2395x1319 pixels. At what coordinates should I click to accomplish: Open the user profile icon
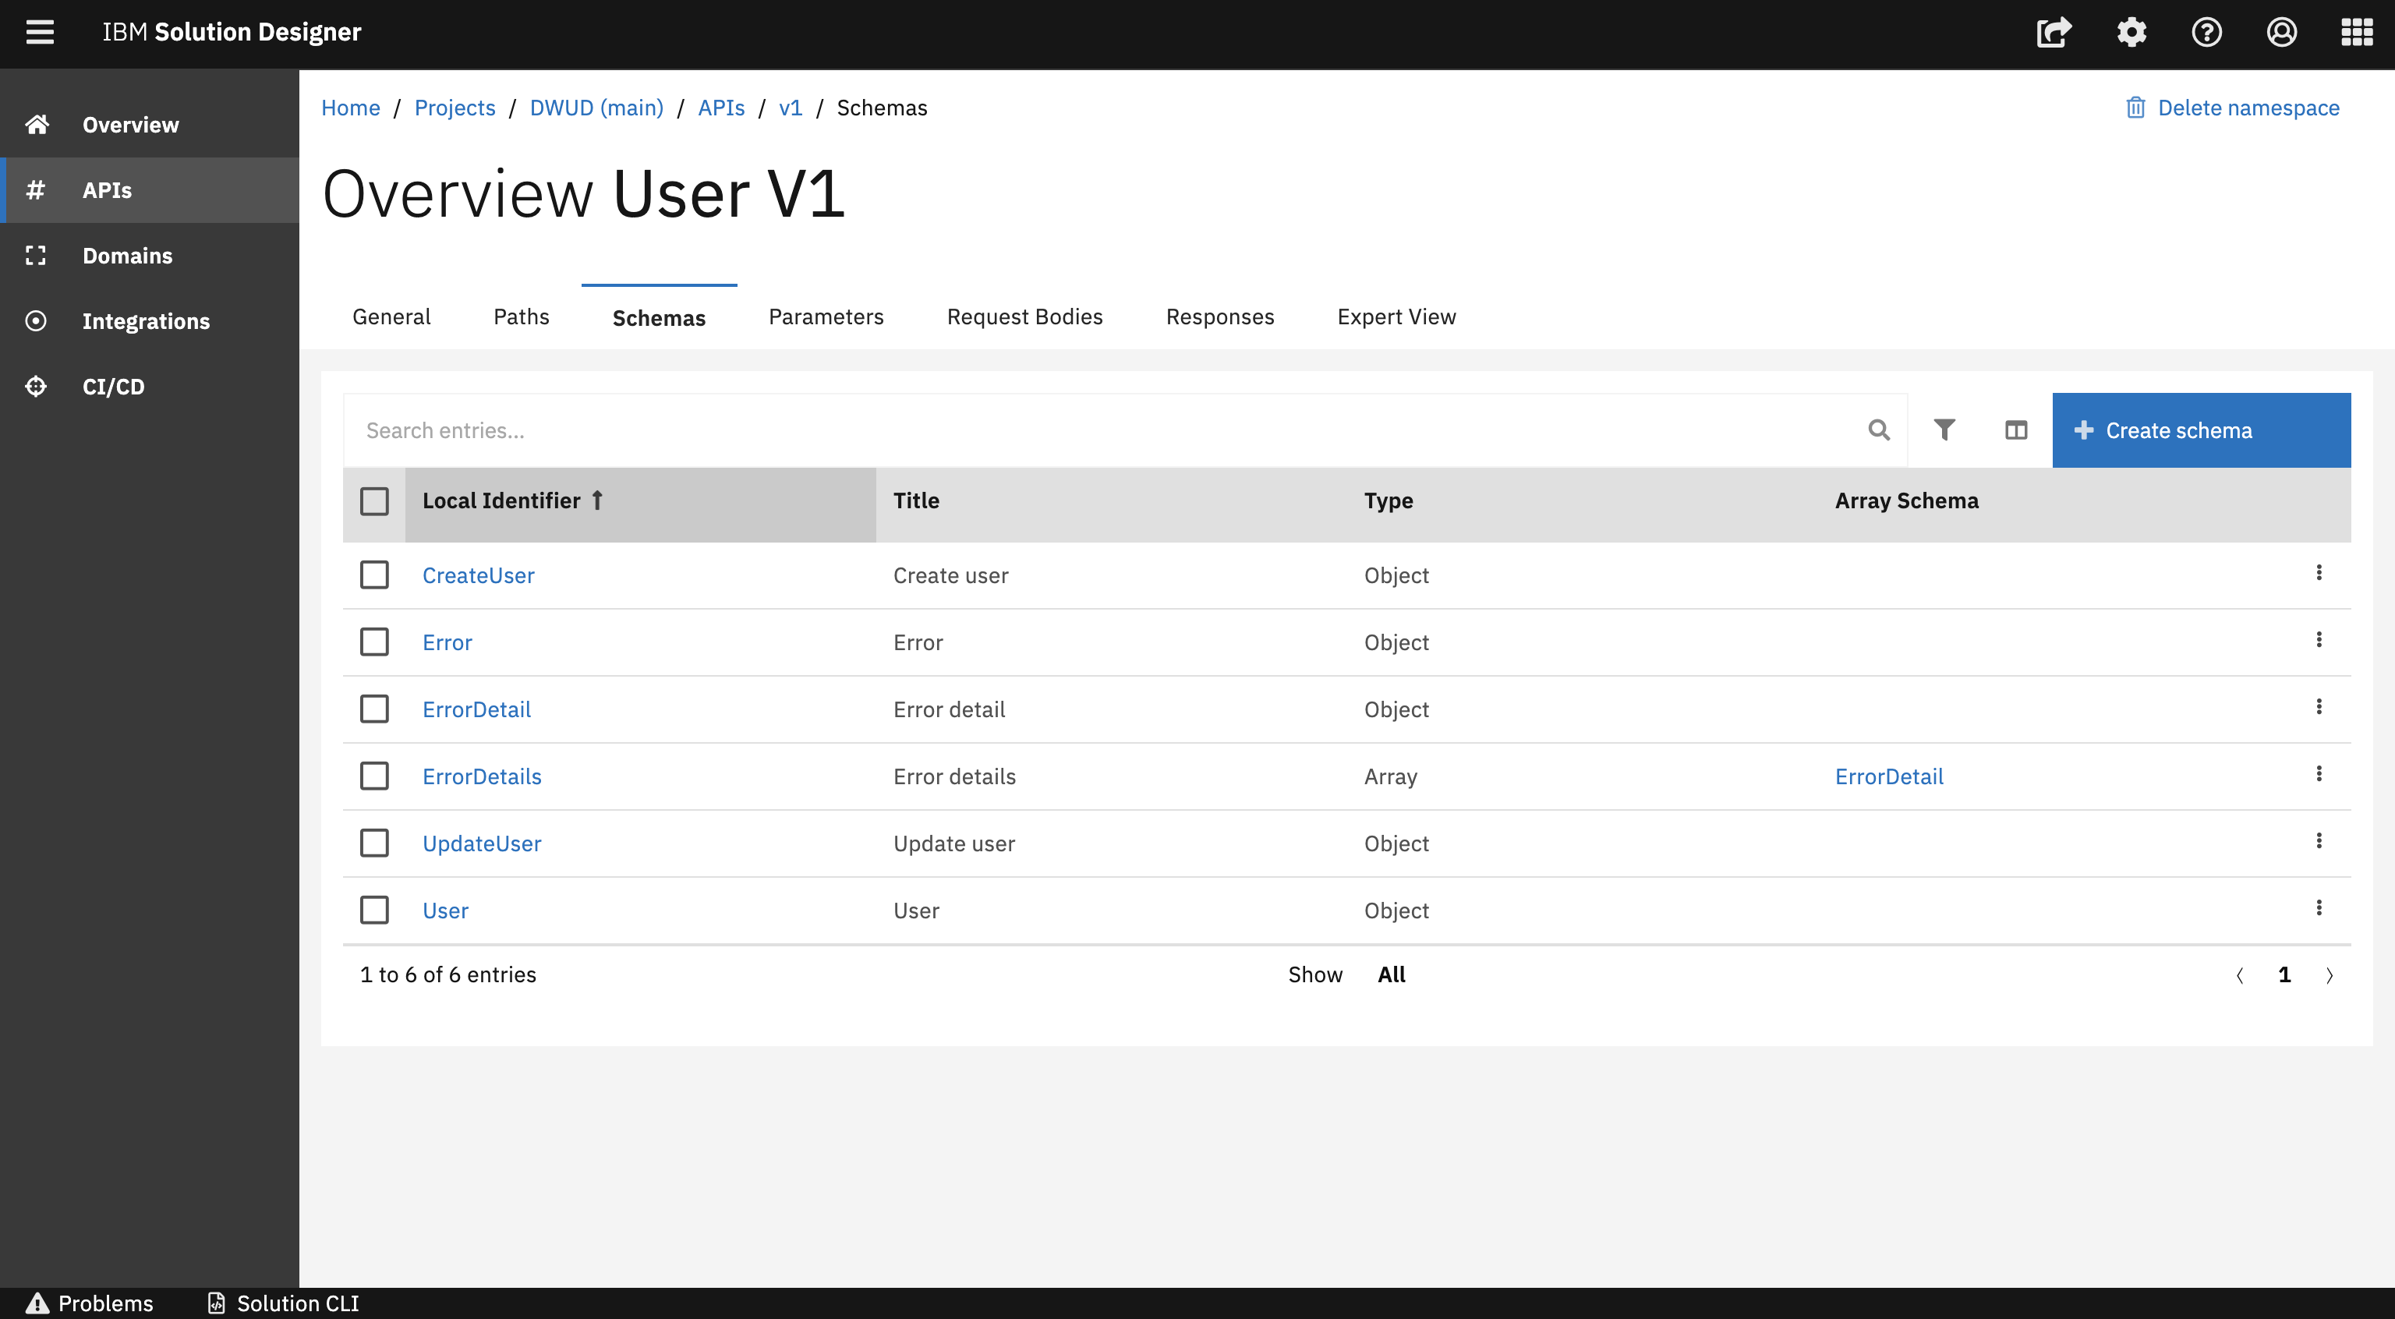(2282, 33)
